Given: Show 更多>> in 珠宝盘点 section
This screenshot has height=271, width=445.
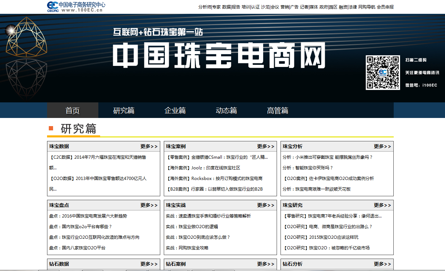Looking at the screenshot, I should [149, 205].
